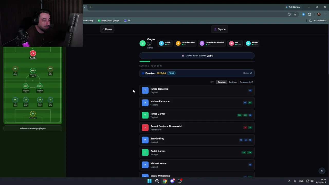The image size is (329, 185).
Task: Close the current browser tab
Action: 85,7
